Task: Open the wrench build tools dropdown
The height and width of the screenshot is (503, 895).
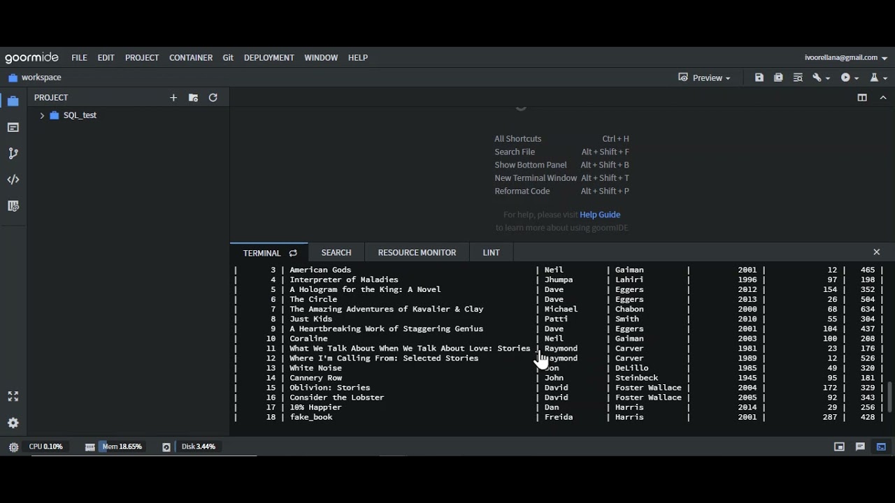Action: tap(820, 78)
